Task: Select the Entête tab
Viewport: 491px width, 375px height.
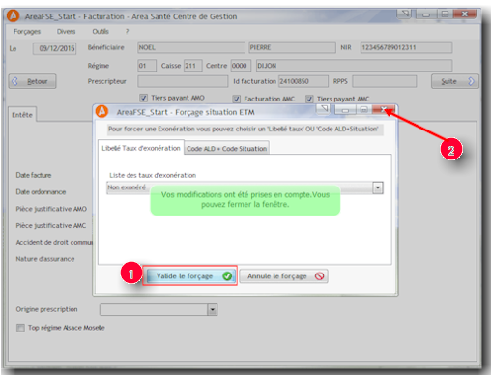Action: point(22,115)
